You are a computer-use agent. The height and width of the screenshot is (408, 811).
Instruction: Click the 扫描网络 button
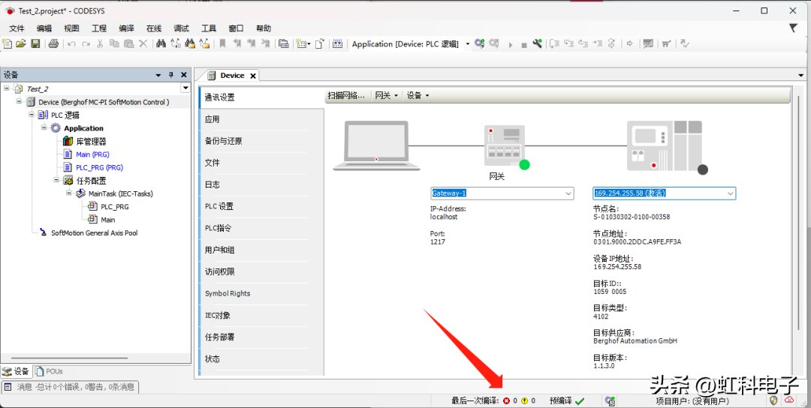pyautogui.click(x=346, y=95)
